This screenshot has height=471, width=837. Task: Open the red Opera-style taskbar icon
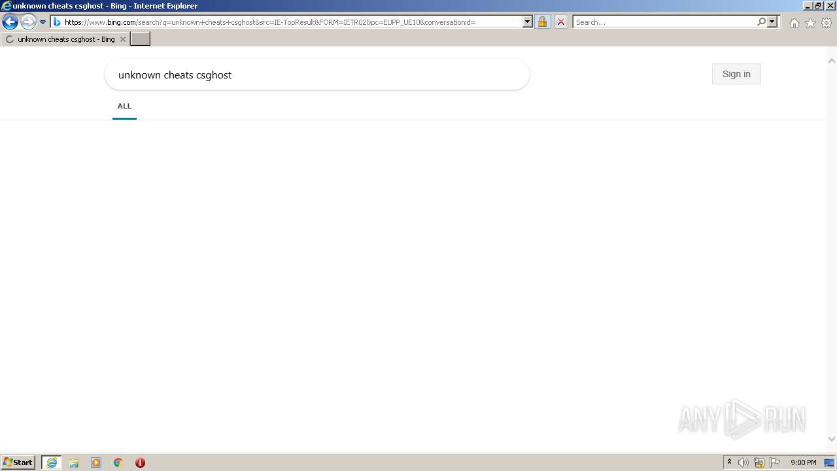(x=140, y=462)
